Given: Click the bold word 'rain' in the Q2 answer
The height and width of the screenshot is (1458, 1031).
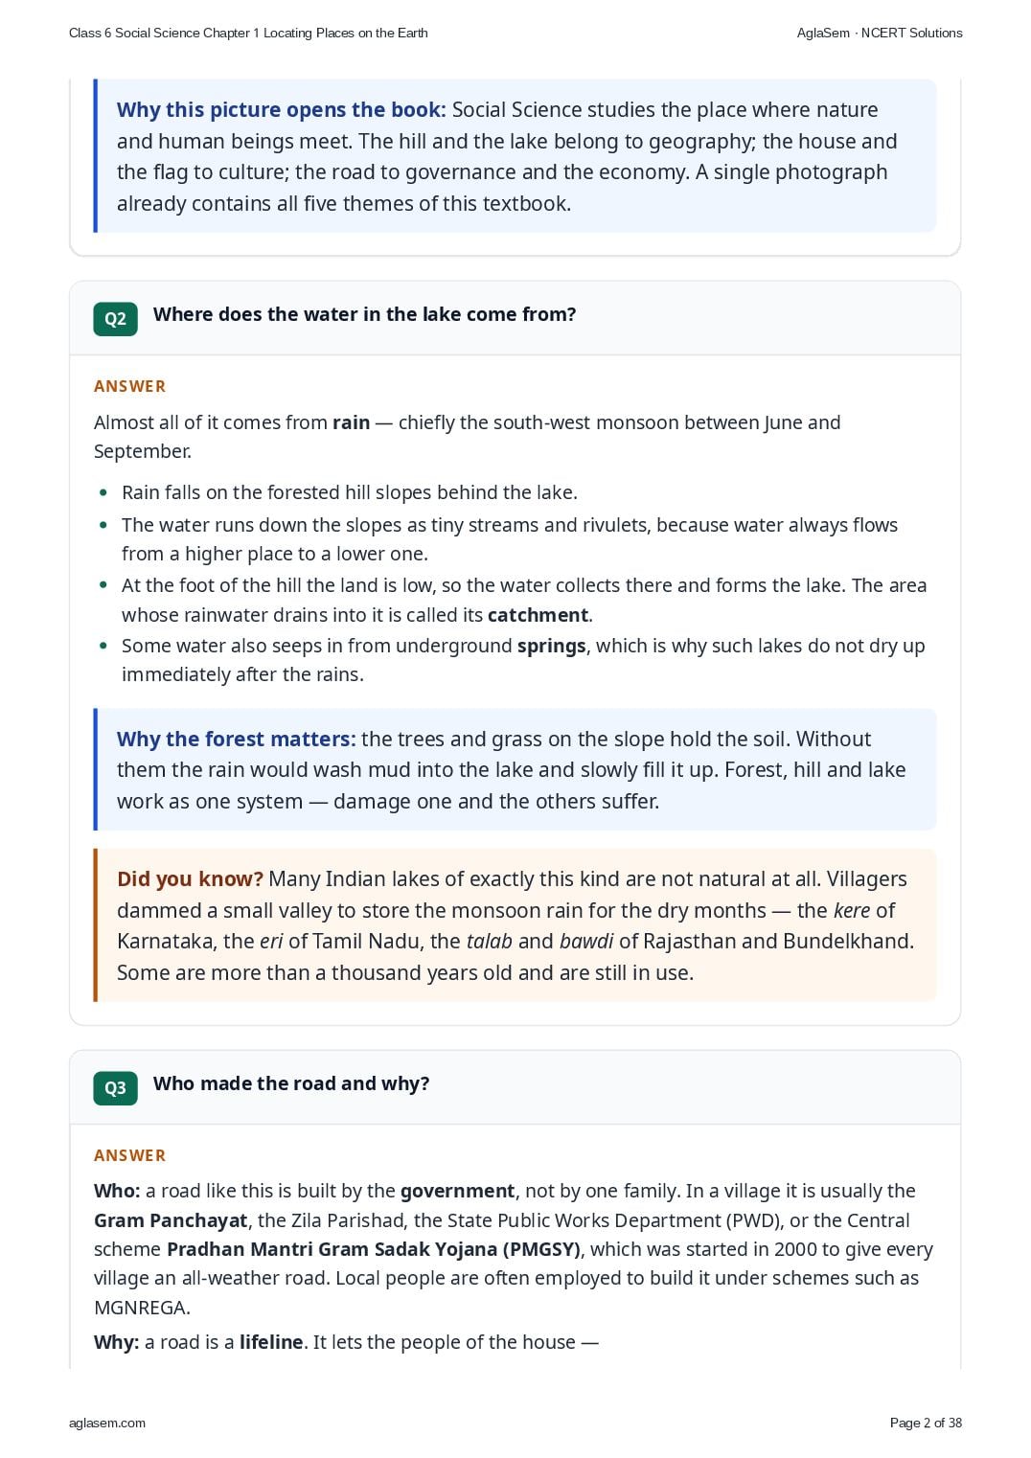Looking at the screenshot, I should point(351,422).
